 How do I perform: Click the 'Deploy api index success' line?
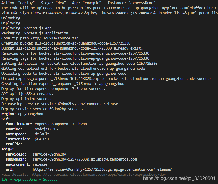pos(26,99)
